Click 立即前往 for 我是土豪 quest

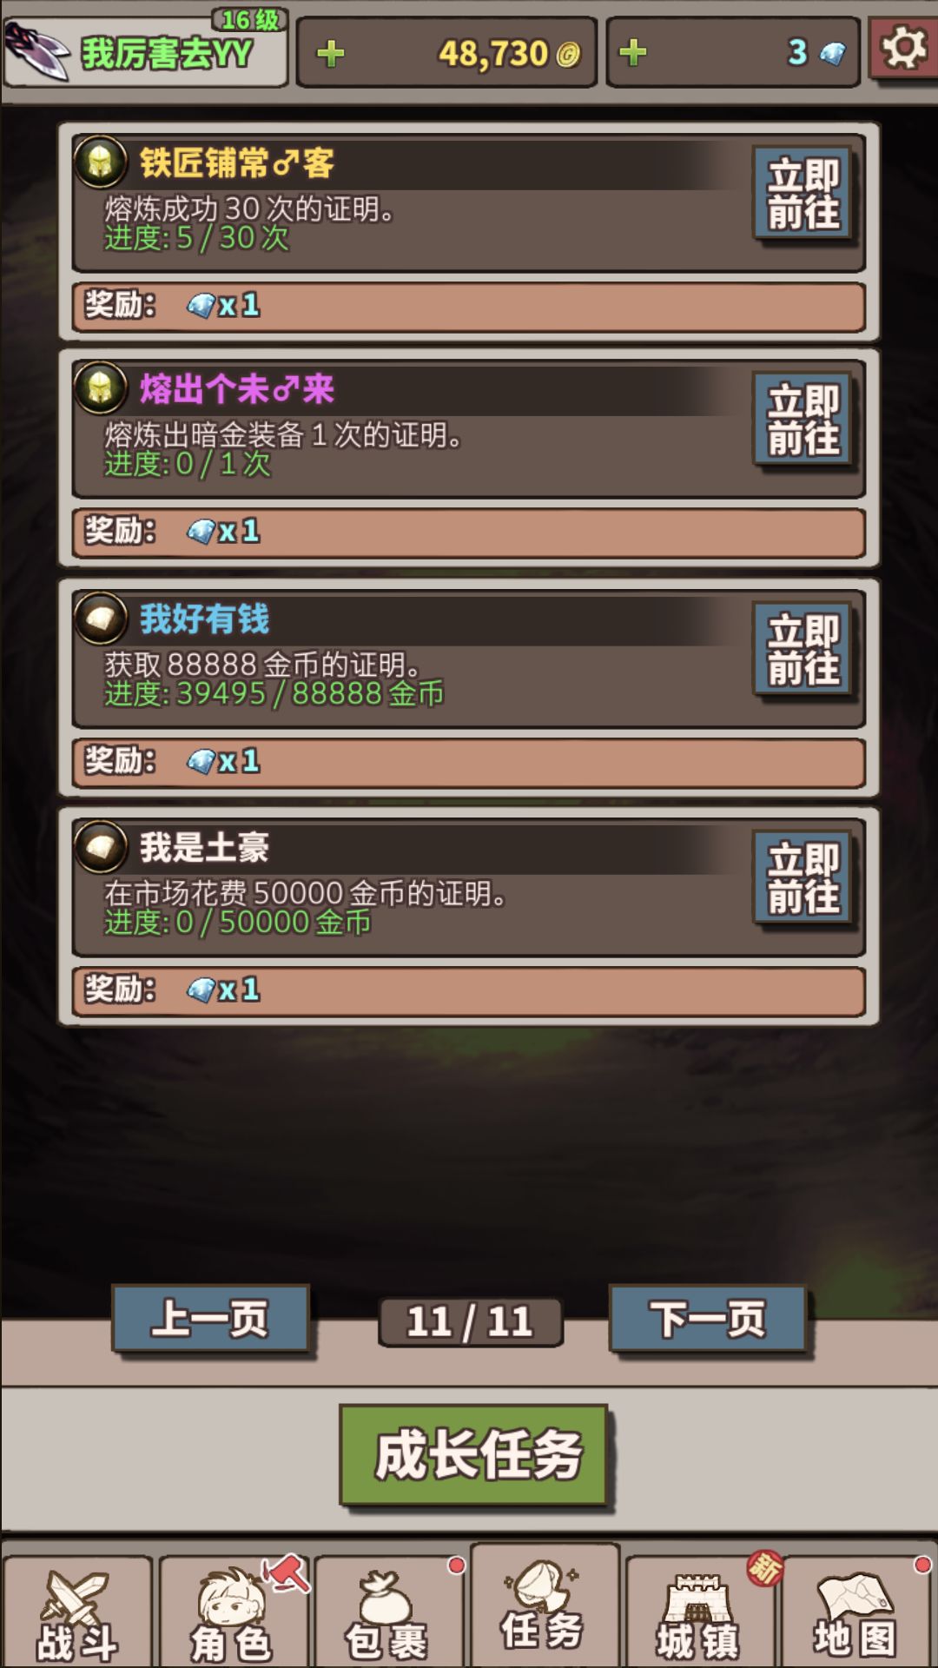point(803,878)
